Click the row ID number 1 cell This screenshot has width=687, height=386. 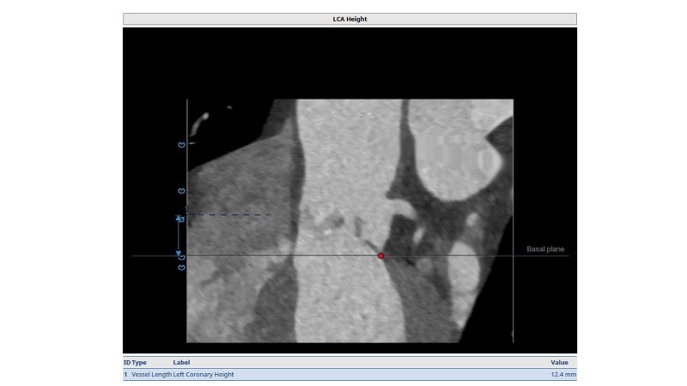(125, 375)
